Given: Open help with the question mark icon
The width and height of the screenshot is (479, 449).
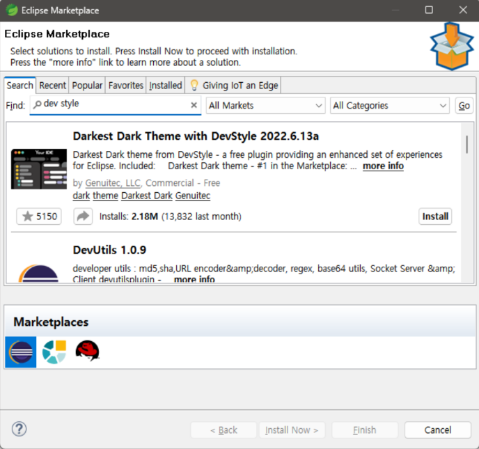Looking at the screenshot, I should click(19, 429).
